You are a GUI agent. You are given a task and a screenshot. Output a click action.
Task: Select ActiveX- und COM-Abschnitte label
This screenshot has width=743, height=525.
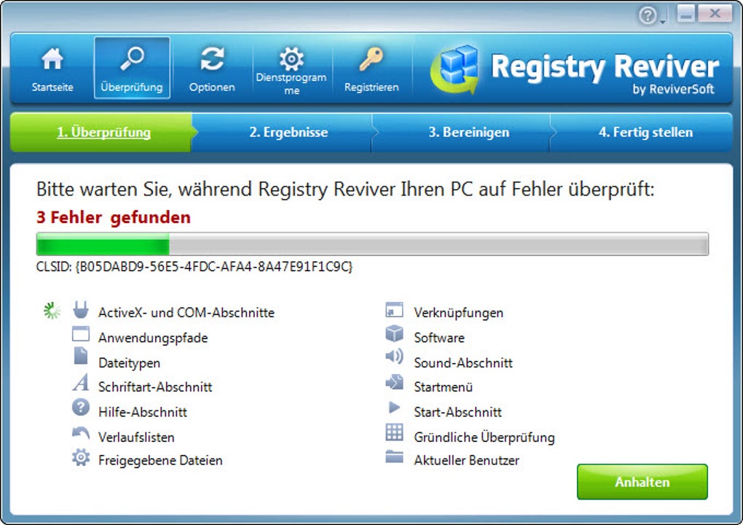(x=186, y=313)
